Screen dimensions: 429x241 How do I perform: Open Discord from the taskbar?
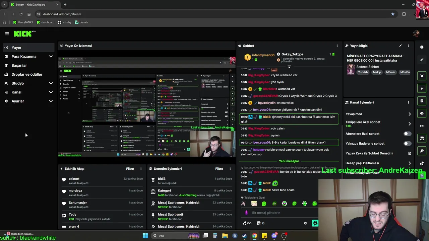pyautogui.click(x=274, y=236)
